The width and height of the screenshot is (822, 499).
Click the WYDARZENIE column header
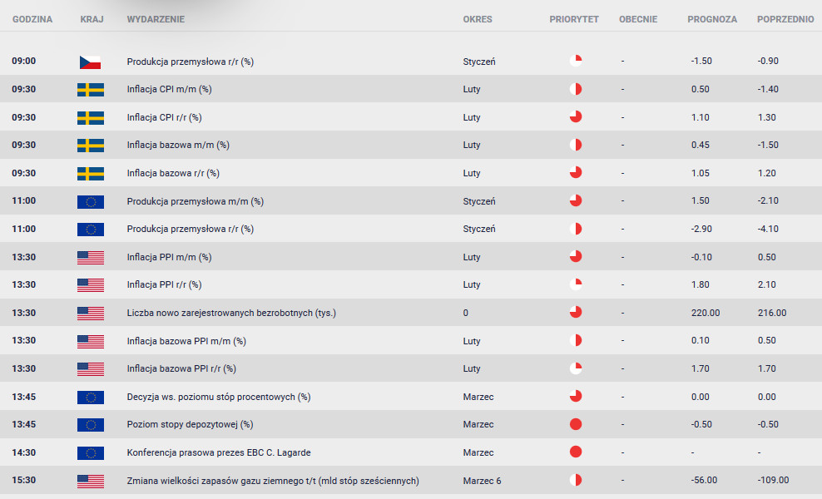[x=156, y=19]
